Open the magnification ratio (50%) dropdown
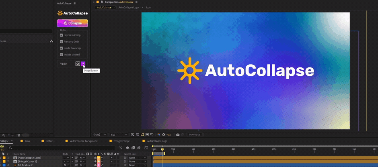 [100, 135]
